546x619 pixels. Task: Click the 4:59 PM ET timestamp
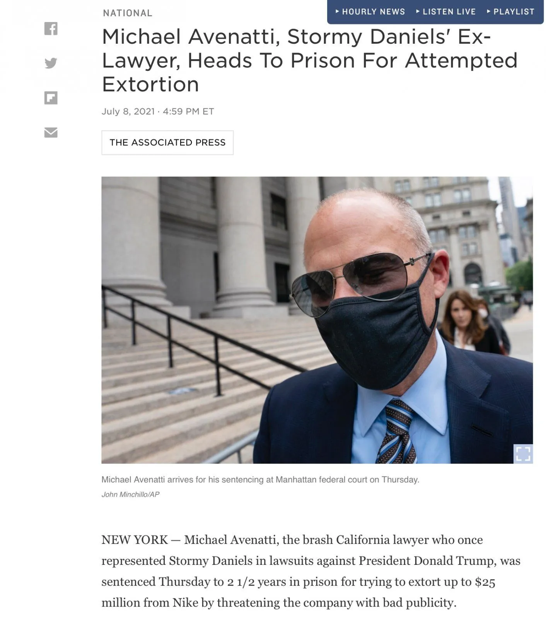coord(188,111)
